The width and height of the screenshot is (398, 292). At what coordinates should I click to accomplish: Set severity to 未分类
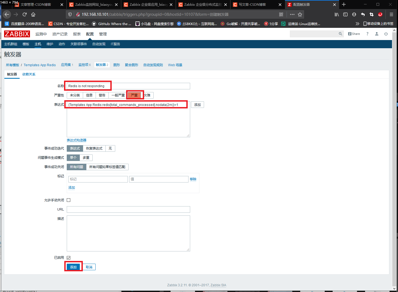[x=75, y=95]
